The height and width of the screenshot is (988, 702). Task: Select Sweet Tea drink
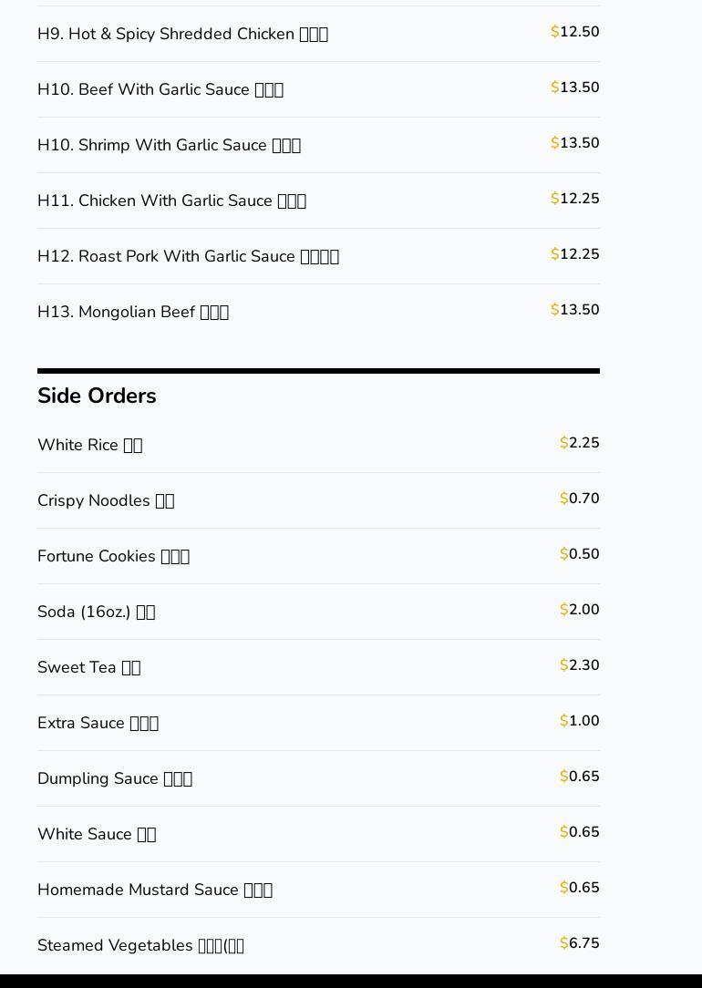click(x=88, y=667)
